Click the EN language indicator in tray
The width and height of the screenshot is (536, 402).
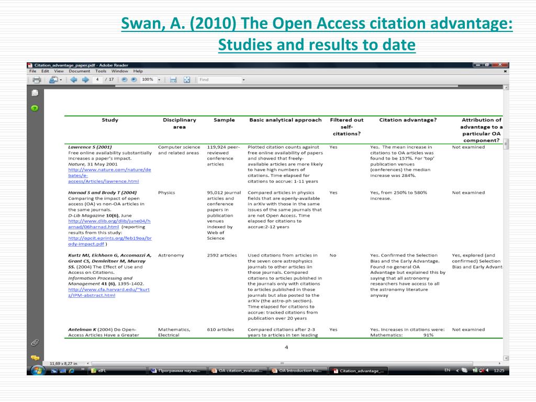click(x=447, y=370)
